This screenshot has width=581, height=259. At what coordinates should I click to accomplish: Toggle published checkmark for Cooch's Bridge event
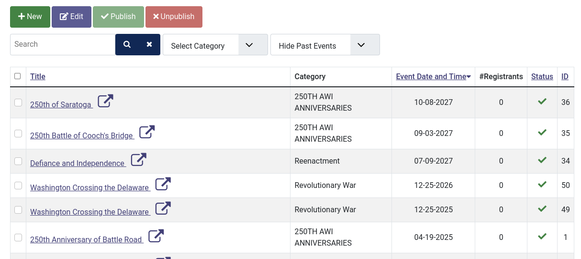[x=542, y=133]
